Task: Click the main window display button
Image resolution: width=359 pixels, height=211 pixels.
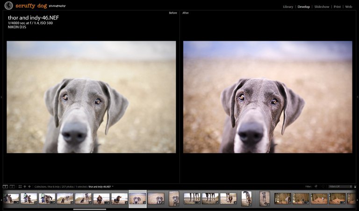Action: click(5, 186)
